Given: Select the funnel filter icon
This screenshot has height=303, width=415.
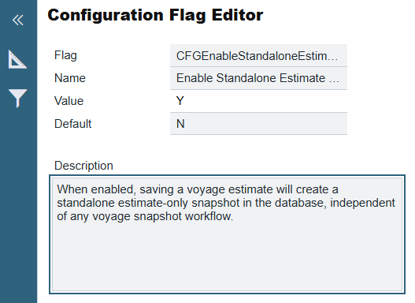Looking at the screenshot, I should 17,98.
